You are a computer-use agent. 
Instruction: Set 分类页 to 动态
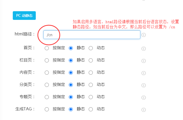click(x=91, y=85)
